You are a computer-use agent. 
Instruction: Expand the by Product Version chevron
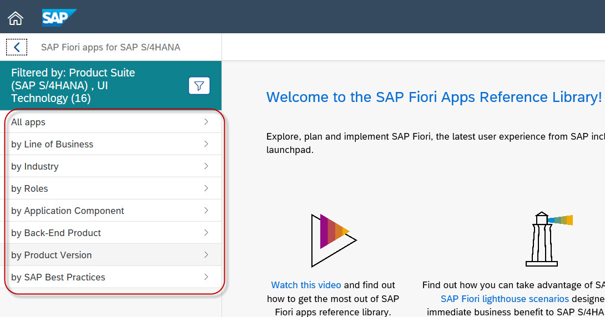tap(206, 254)
